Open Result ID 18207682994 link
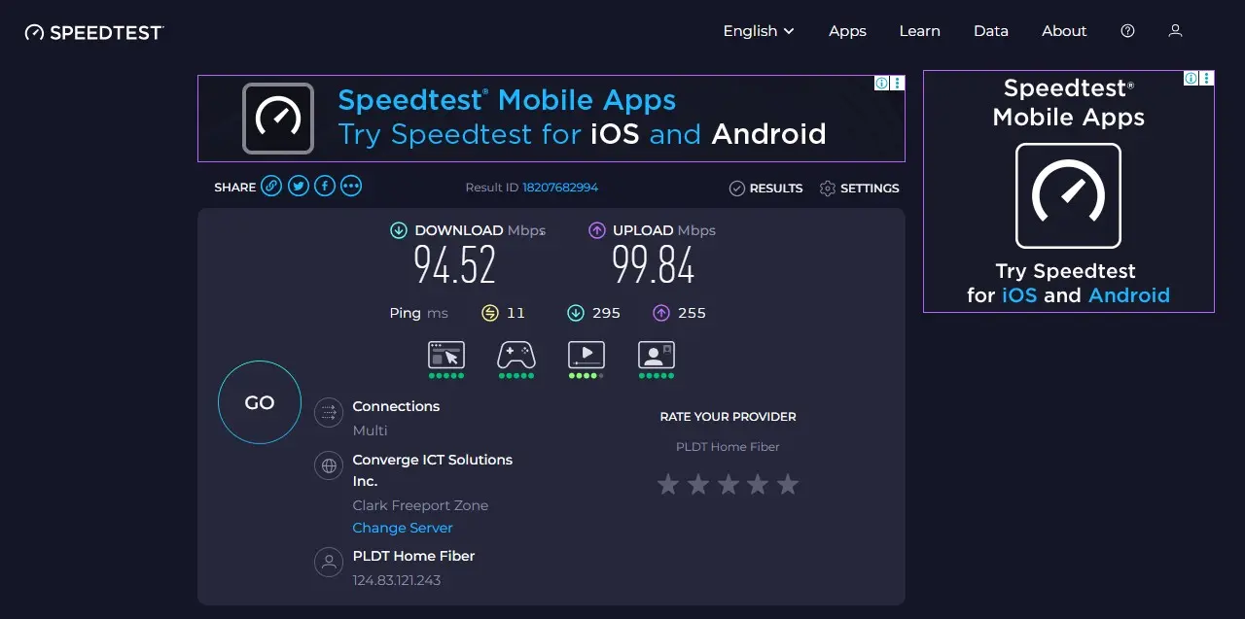 pyautogui.click(x=560, y=188)
